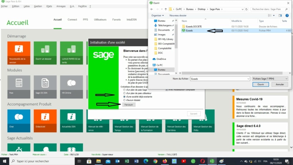This screenshot has width=293, height=165.
Task: Start the Chat support tile
Action: pos(19,121)
